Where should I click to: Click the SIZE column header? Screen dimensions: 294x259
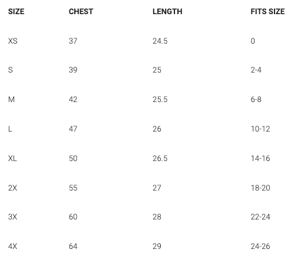point(16,12)
